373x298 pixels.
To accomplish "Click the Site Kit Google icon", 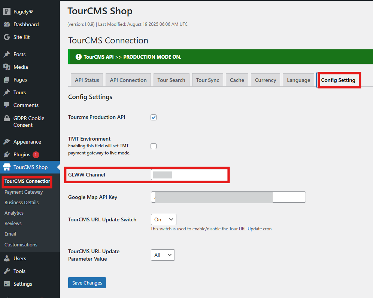I will (7, 37).
